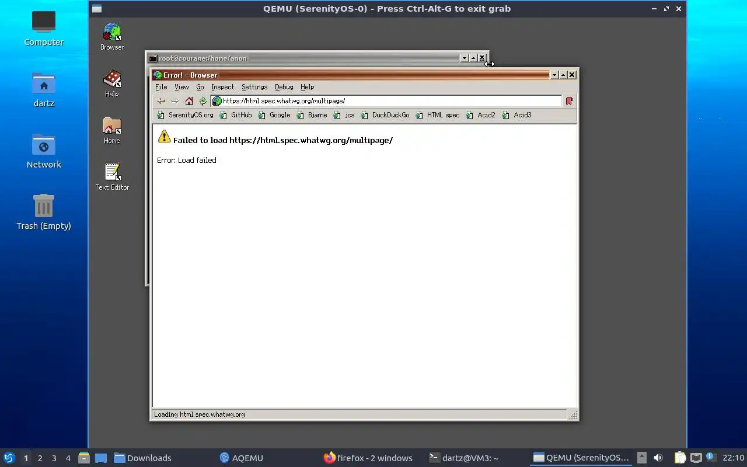
Task: Open the Debug menu in Browser
Action: [x=284, y=87]
